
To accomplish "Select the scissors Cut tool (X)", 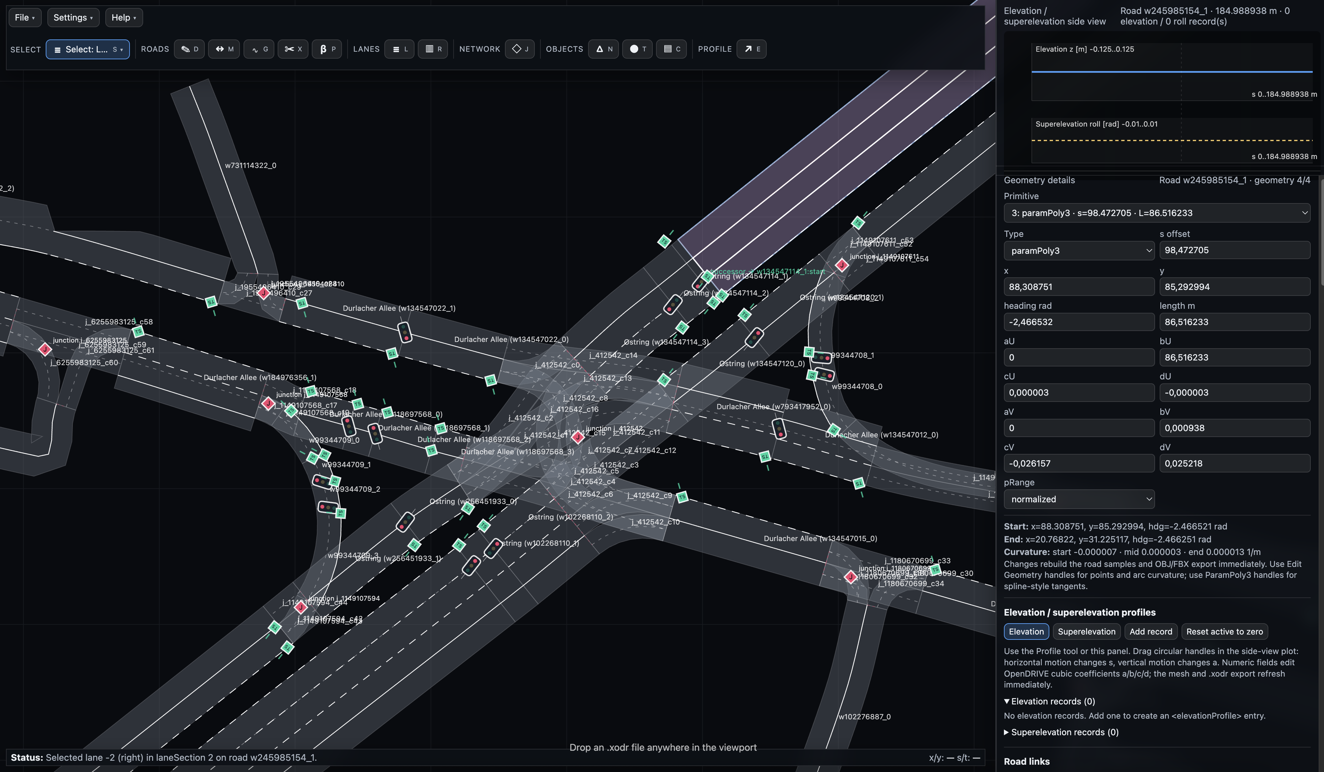I will point(293,49).
